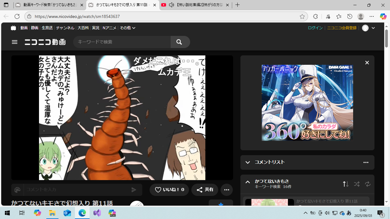Click the Niconico TV logo icon
This screenshot has height=219, width=390.
click(x=13, y=28)
